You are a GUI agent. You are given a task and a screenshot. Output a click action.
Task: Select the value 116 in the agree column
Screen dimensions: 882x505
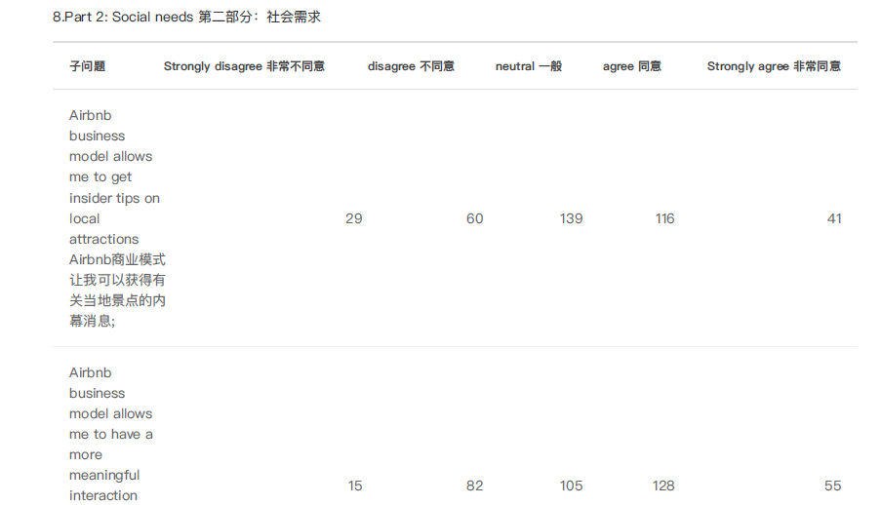[x=664, y=218]
